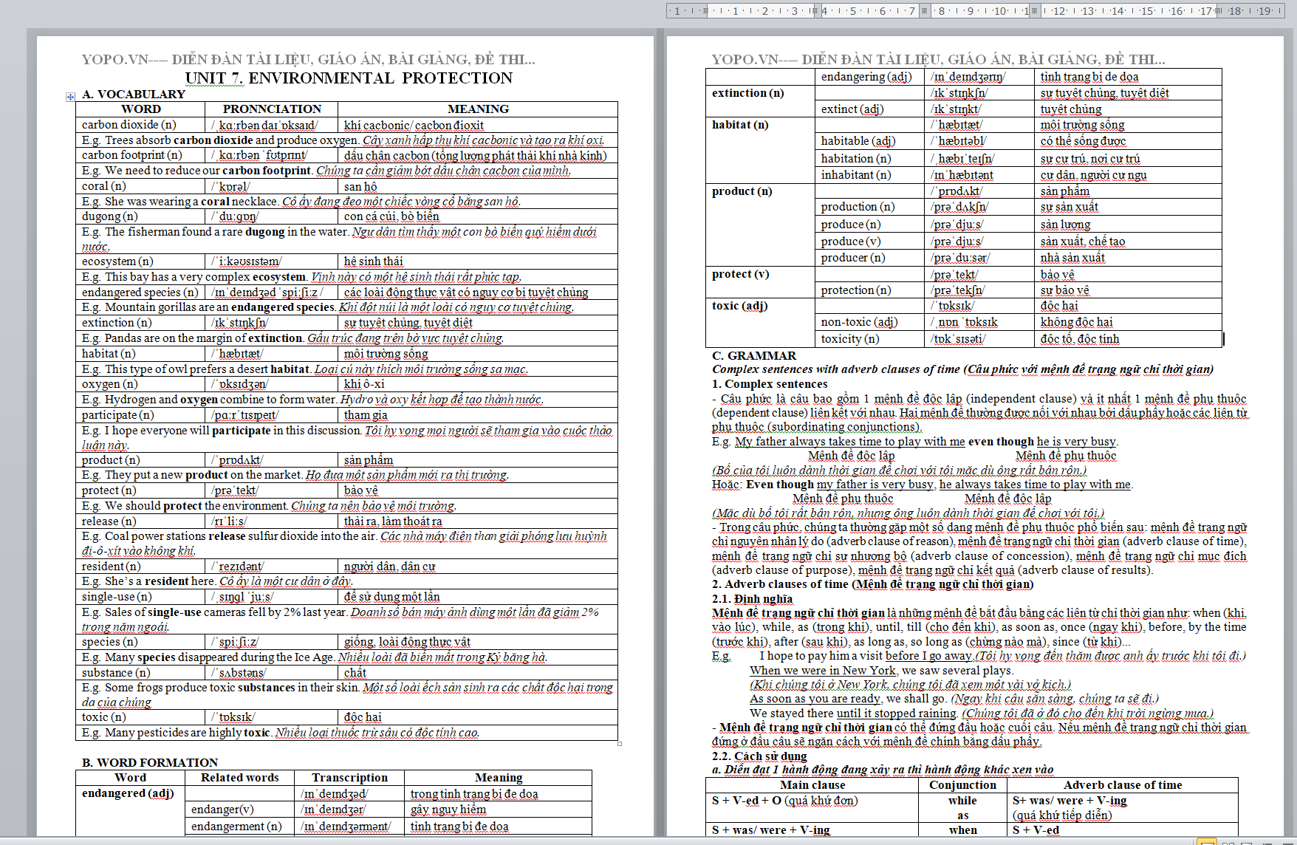
Task: Click the YOPO.VN page header on the left page
Action: coord(308,59)
